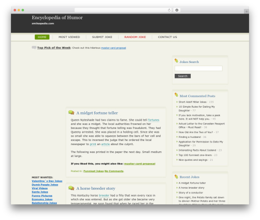Open 10 Simple Rules for Dating My Daughter
The width and height of the screenshot is (260, 220).
[197, 109]
